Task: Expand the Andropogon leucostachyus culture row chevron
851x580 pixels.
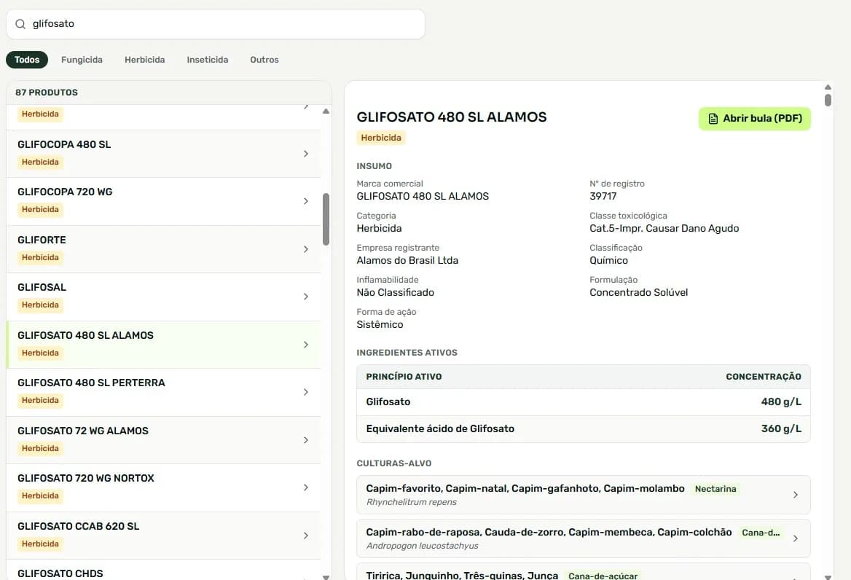Action: pos(795,538)
